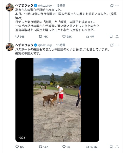Open the @hezuruy handle on first tweet
The image size is (125, 153).
click(x=45, y=6)
